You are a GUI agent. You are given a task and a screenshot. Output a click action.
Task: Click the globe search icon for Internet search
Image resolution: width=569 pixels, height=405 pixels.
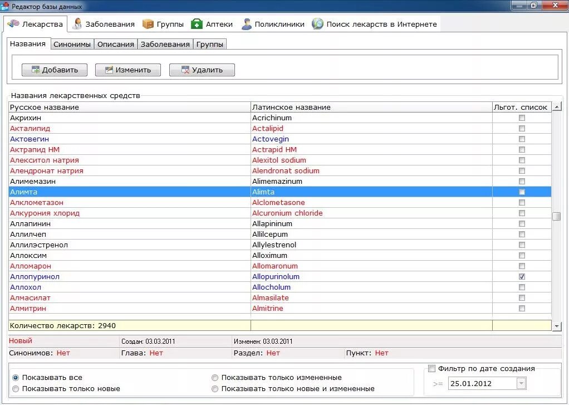click(317, 24)
